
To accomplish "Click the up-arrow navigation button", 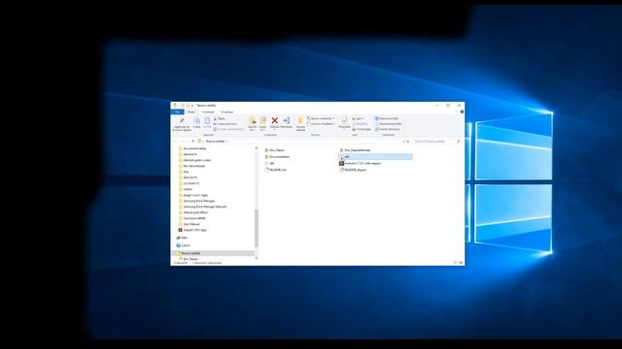I will tap(193, 142).
